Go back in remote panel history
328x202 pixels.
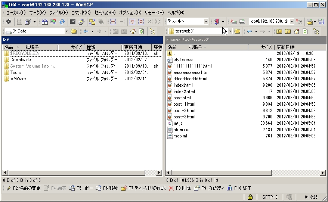click(x=250, y=31)
